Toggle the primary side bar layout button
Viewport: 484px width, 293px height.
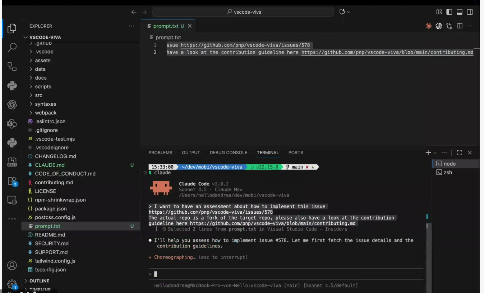pos(449,12)
